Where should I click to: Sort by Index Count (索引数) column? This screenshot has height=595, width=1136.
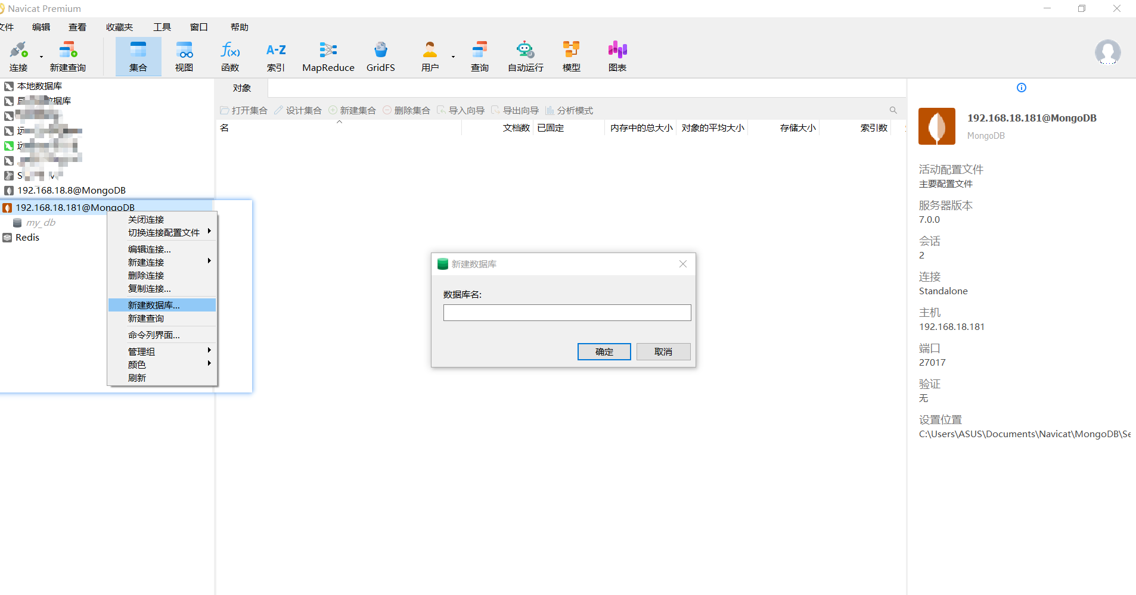855,128
